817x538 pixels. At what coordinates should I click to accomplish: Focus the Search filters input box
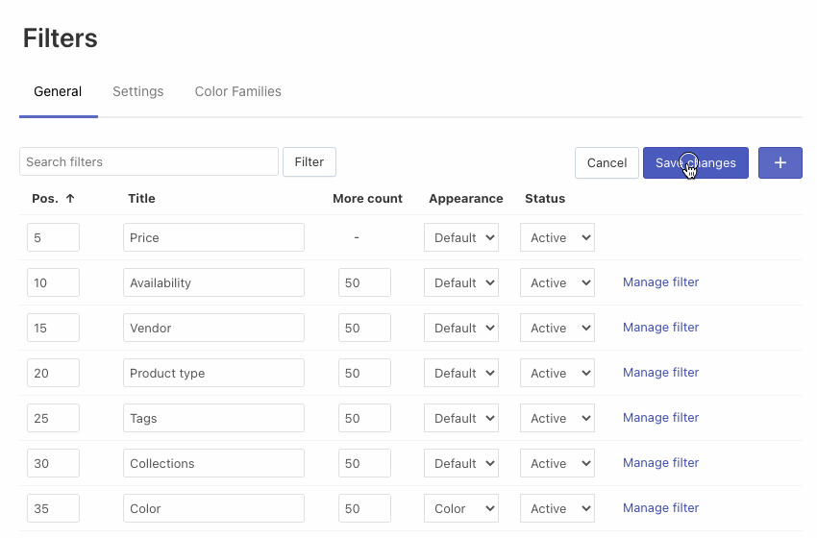[149, 161]
